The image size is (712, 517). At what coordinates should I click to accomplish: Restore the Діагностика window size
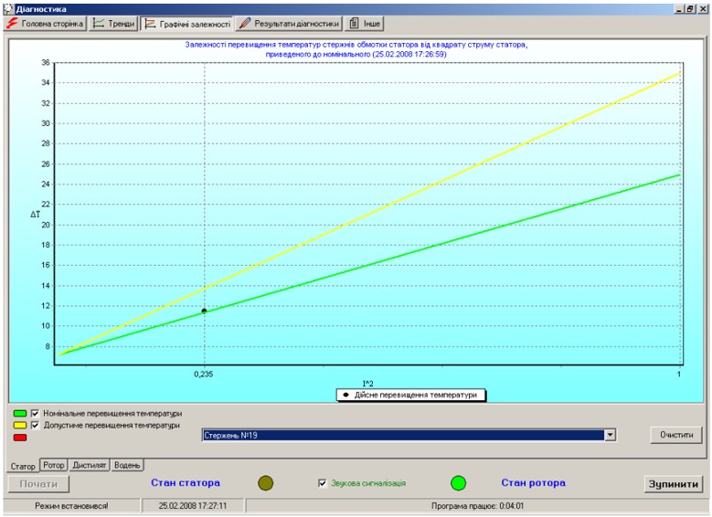tap(690, 9)
